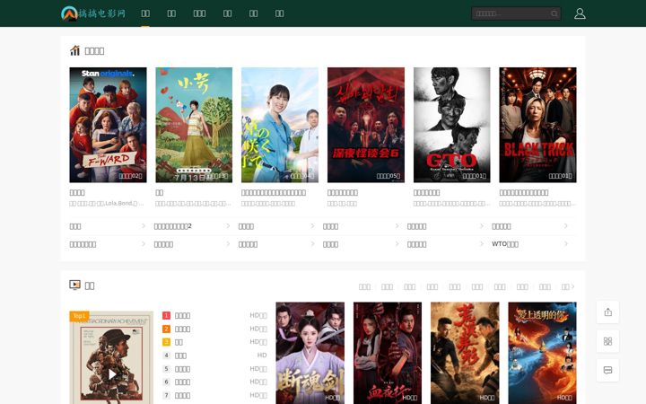Screen dimensions: 646x404
Task: Click the episode 01 badge on GTO poster
Action: [475, 176]
